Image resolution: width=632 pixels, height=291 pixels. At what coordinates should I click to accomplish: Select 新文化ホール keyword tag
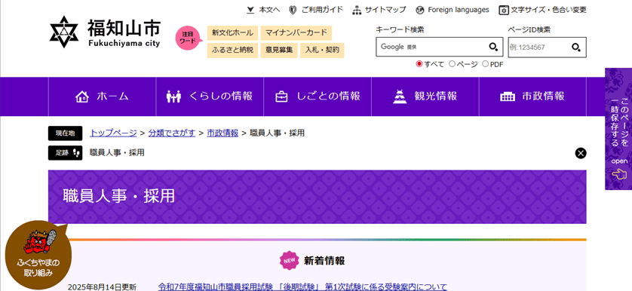[232, 33]
